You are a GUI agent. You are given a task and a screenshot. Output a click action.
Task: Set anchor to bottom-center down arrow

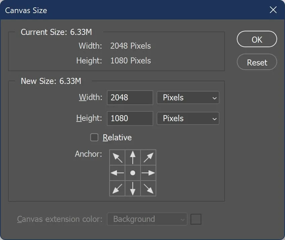pos(133,188)
